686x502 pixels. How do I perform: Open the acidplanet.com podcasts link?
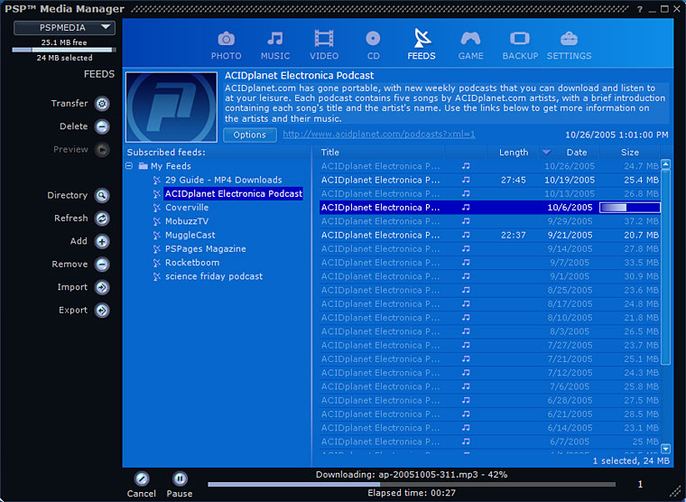378,135
